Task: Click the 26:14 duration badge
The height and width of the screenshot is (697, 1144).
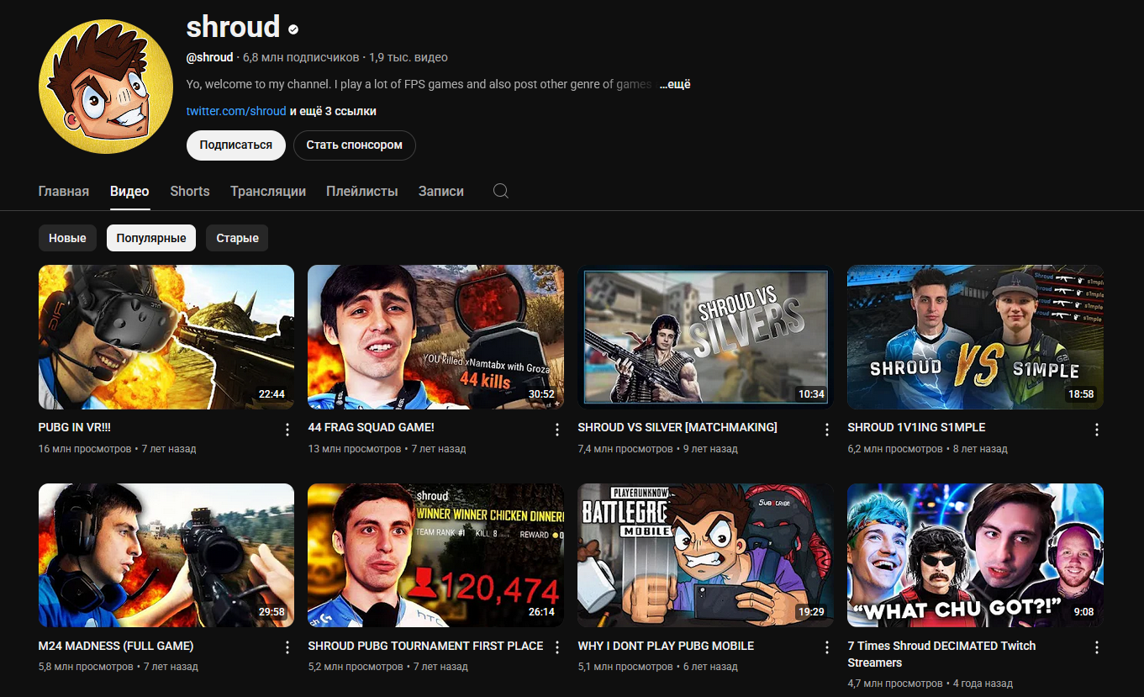Action: tap(541, 612)
